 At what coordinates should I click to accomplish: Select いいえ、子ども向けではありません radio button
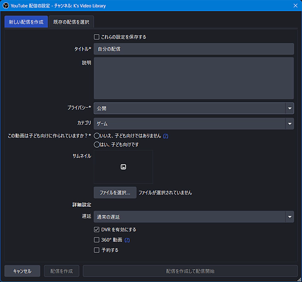pos(97,136)
